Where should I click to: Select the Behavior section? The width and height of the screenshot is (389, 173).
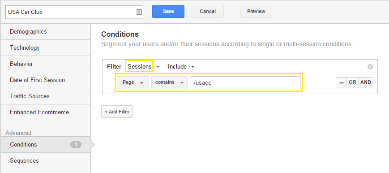coord(46,64)
